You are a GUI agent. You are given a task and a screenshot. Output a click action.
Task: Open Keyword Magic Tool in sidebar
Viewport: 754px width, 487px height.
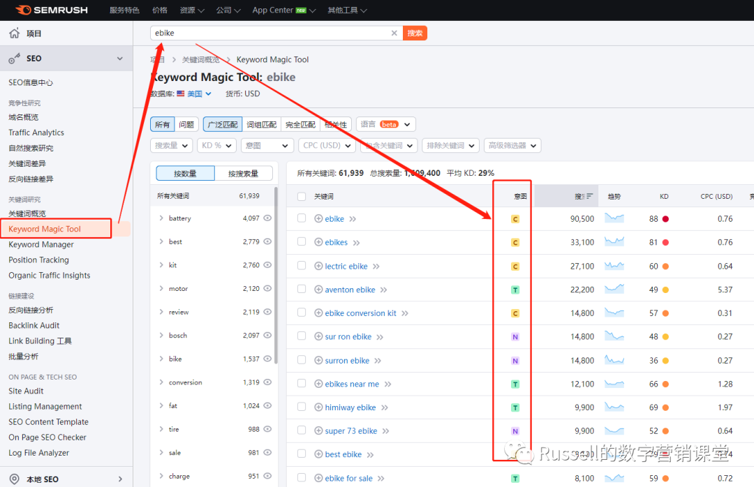click(45, 229)
